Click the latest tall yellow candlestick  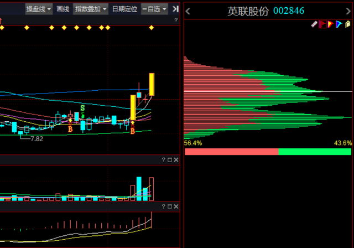152,85
